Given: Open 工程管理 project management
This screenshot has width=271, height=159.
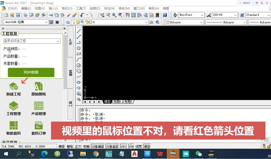Looking at the screenshot, I should [x=14, y=108].
